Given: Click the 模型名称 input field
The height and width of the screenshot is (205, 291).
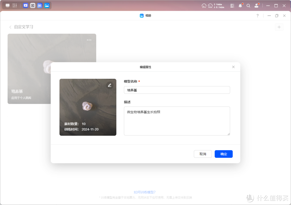Looking at the screenshot, I should (x=177, y=90).
